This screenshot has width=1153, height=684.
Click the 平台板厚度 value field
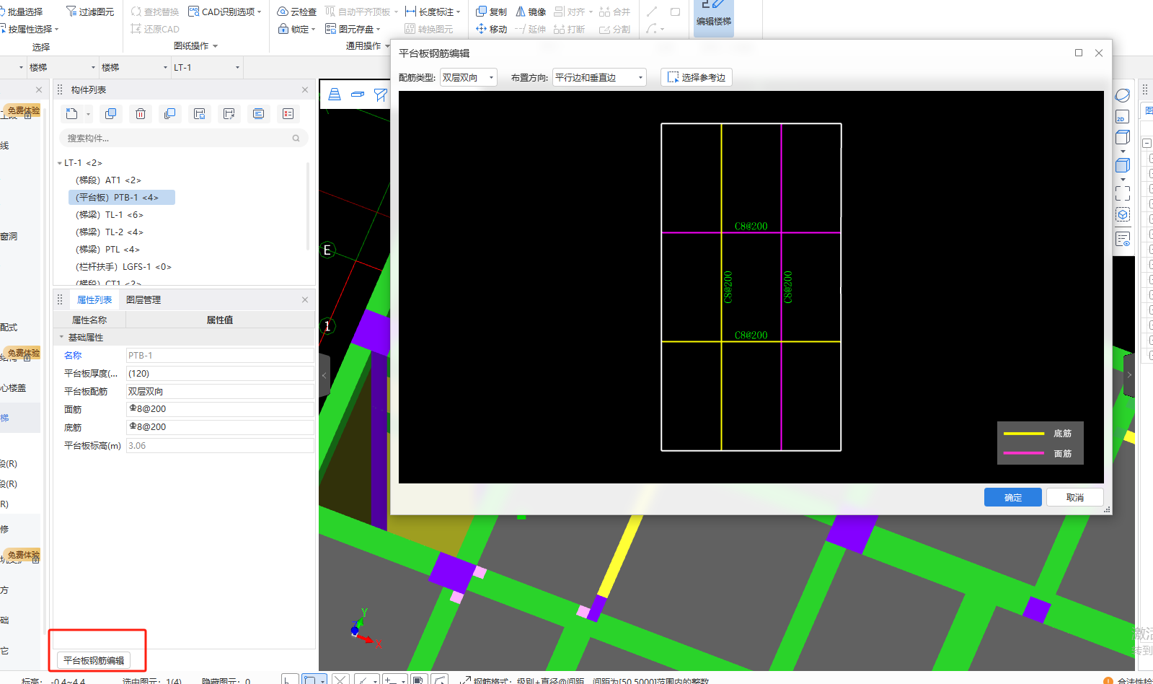[x=220, y=373]
